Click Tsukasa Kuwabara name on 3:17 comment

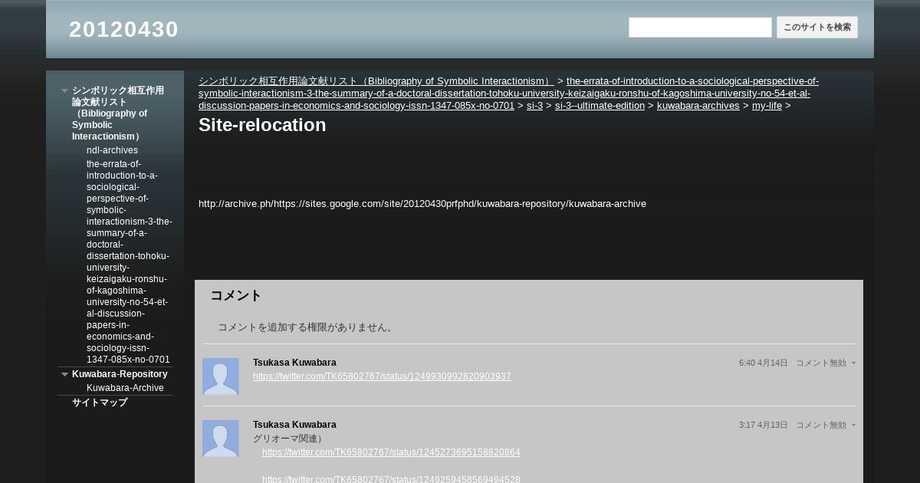click(294, 425)
